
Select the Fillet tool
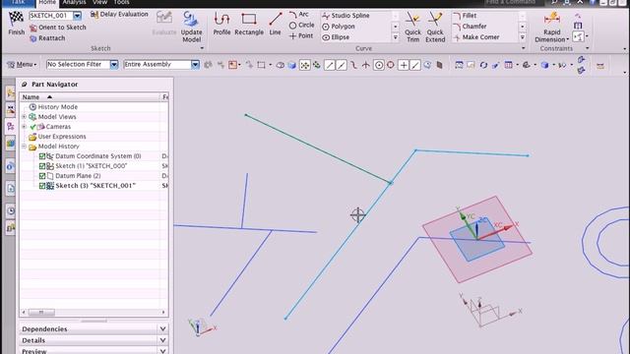pos(465,16)
